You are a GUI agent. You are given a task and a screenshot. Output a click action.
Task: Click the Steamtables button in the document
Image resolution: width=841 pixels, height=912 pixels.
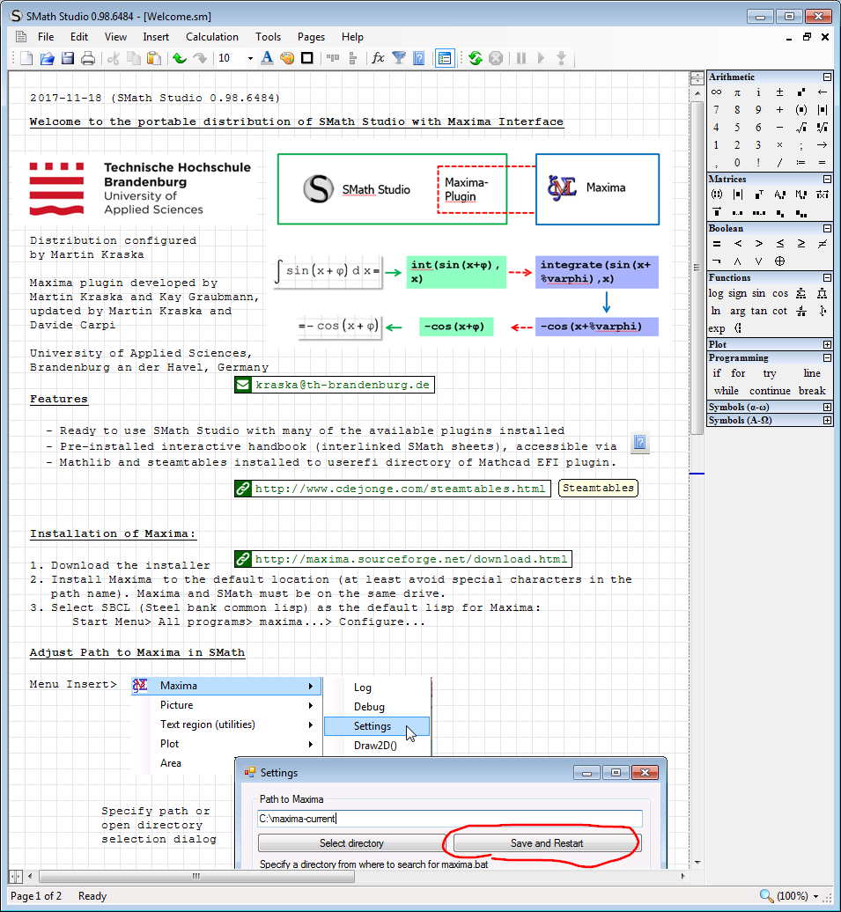coord(598,488)
